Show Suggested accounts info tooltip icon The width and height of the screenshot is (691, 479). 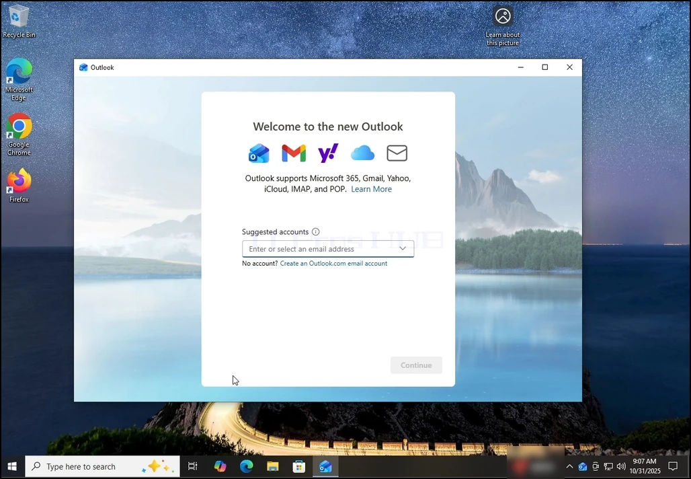coord(315,231)
